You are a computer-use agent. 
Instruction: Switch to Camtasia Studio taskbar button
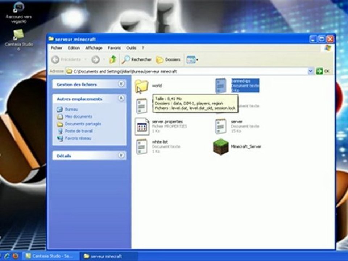point(50,256)
